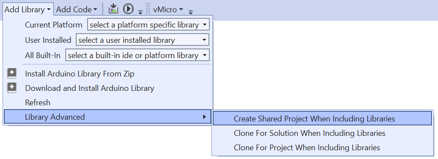Open the All Built-In library dropdown
Image resolution: width=438 pixels, height=159 pixels.
[137, 55]
